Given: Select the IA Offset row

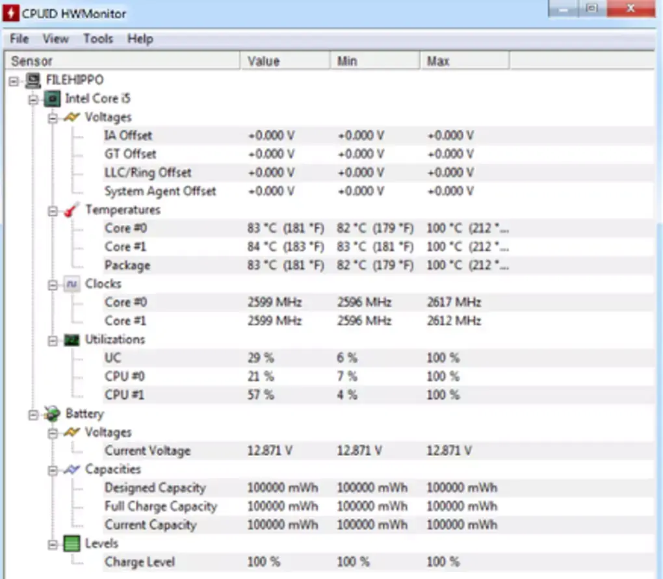Looking at the screenshot, I should pyautogui.click(x=378, y=136).
